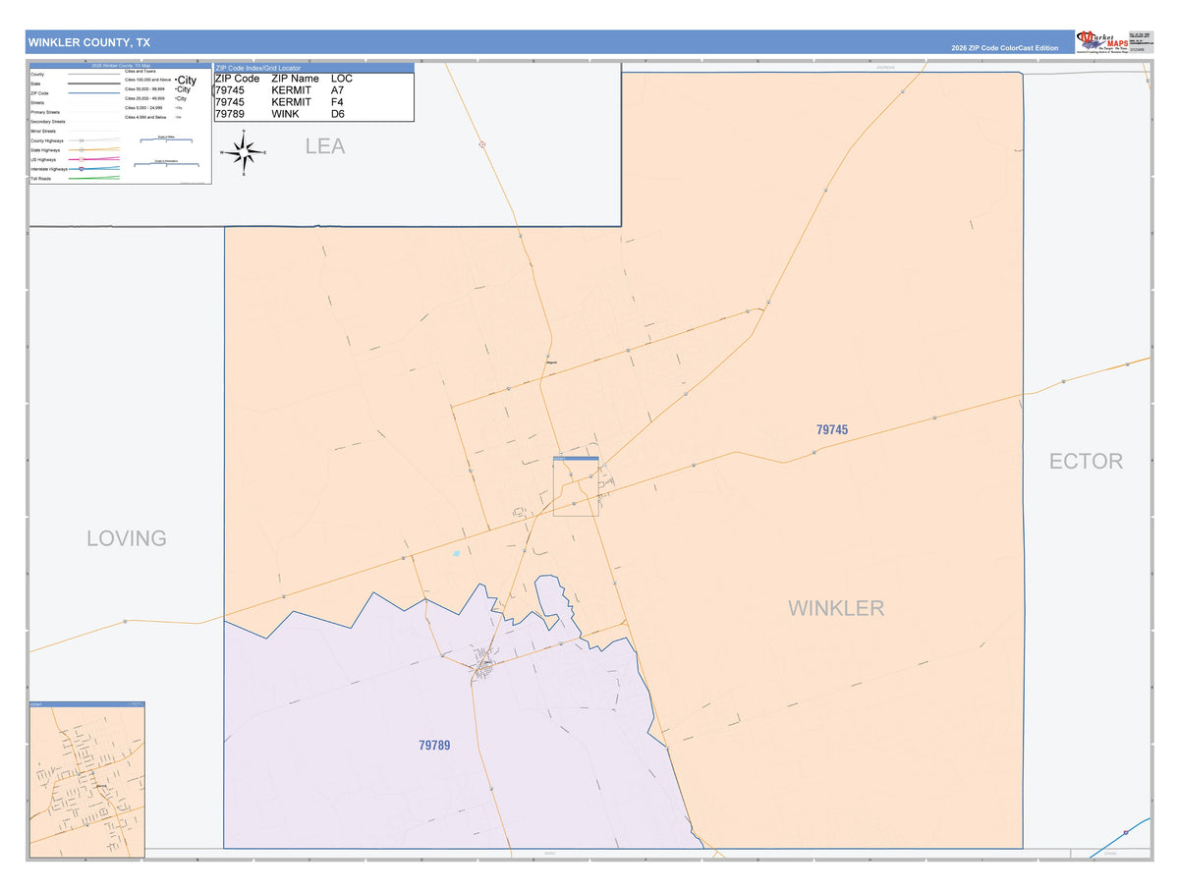
Task: Click the 79745 label on the map
Action: coord(832,429)
